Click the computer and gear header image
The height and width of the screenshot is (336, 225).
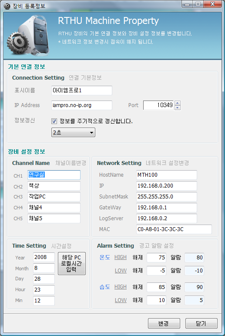28,35
